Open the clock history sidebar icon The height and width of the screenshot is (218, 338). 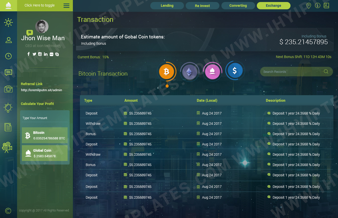[8, 56]
